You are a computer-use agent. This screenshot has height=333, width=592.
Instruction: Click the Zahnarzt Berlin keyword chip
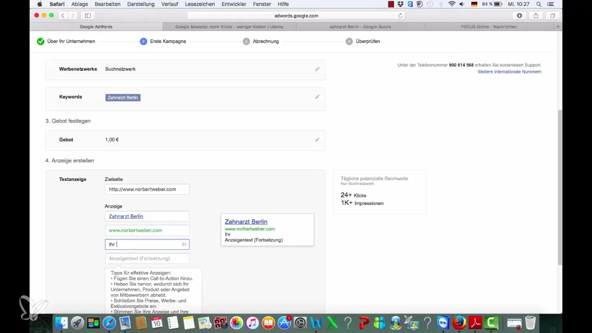click(123, 98)
